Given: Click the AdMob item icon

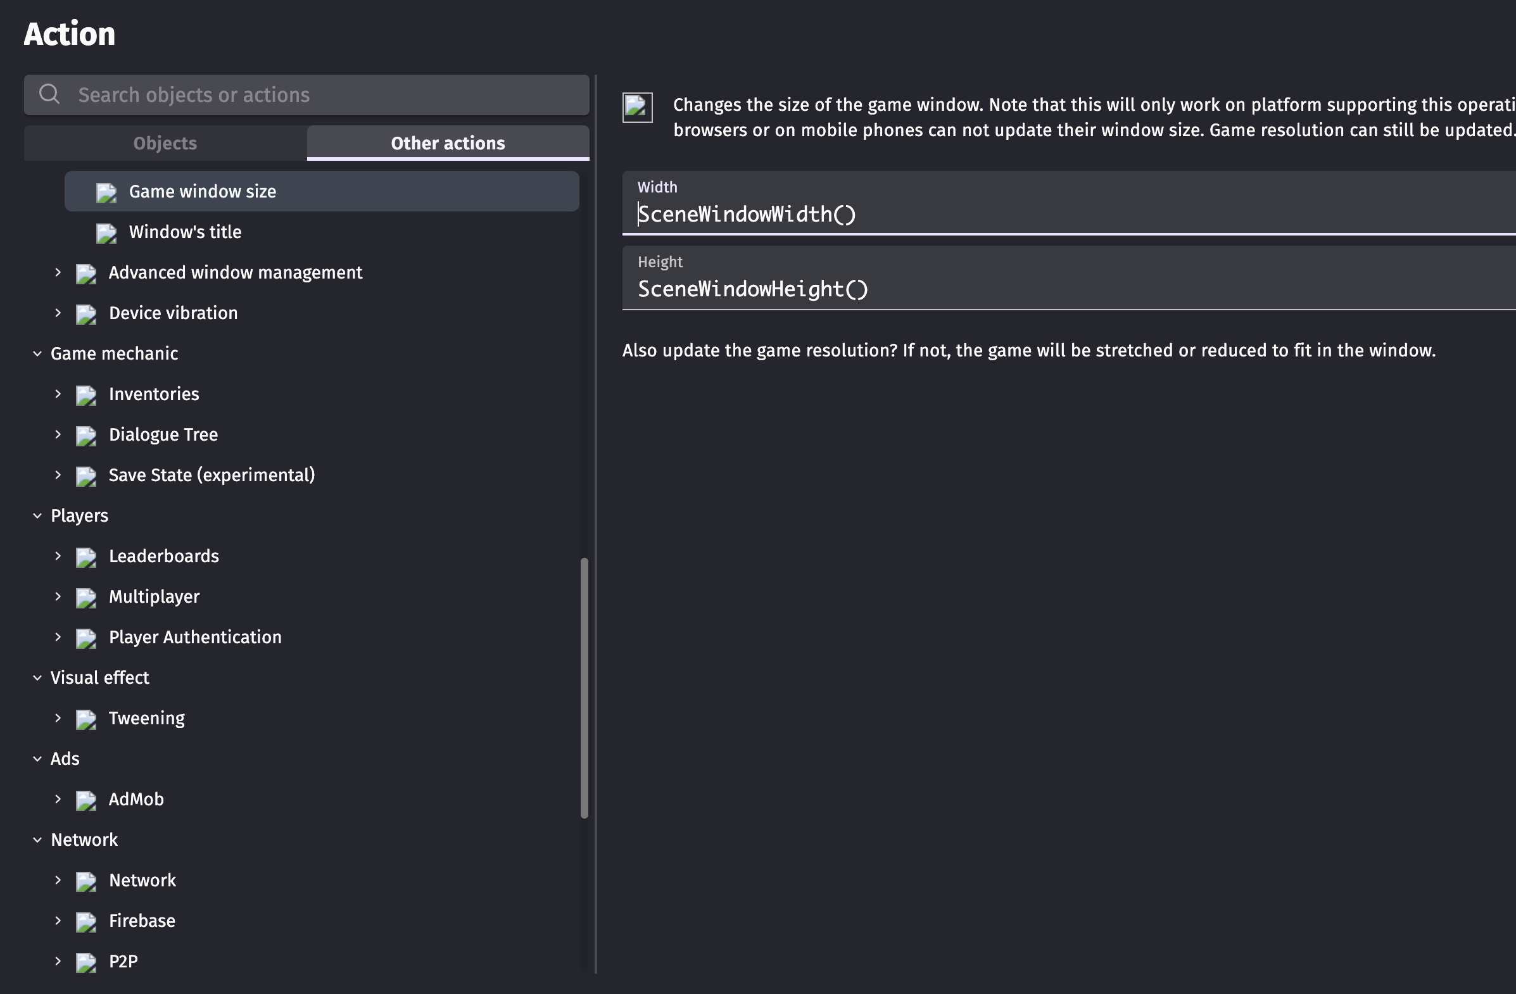Looking at the screenshot, I should [x=86, y=800].
